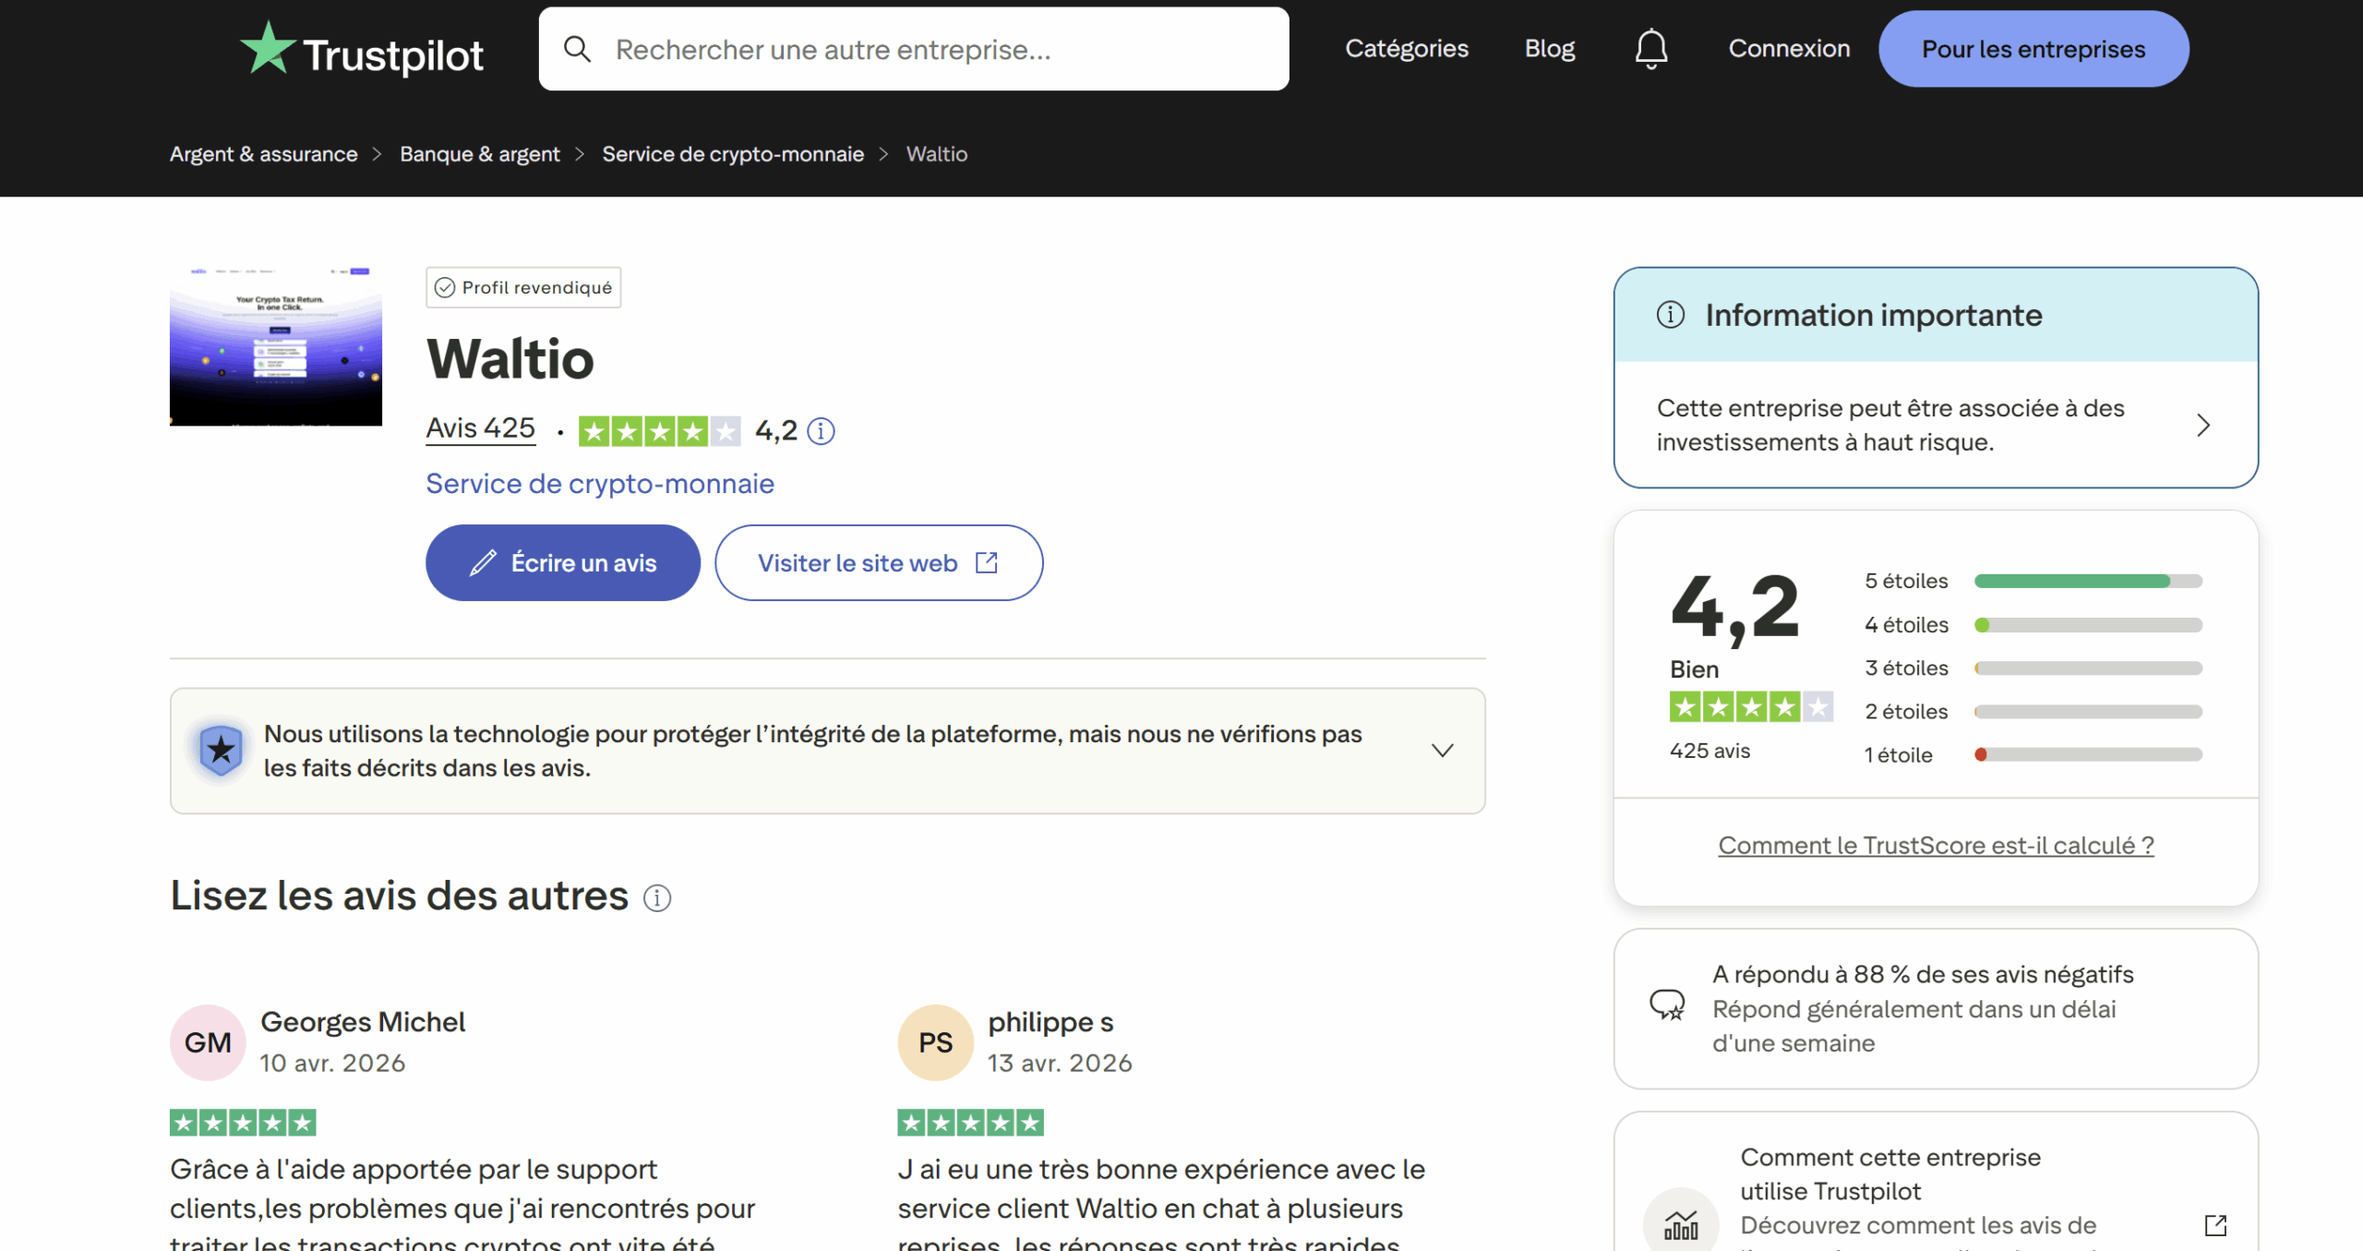This screenshot has height=1251, width=2363.
Task: Expand the platform integrity banner chevron
Action: [x=1442, y=750]
